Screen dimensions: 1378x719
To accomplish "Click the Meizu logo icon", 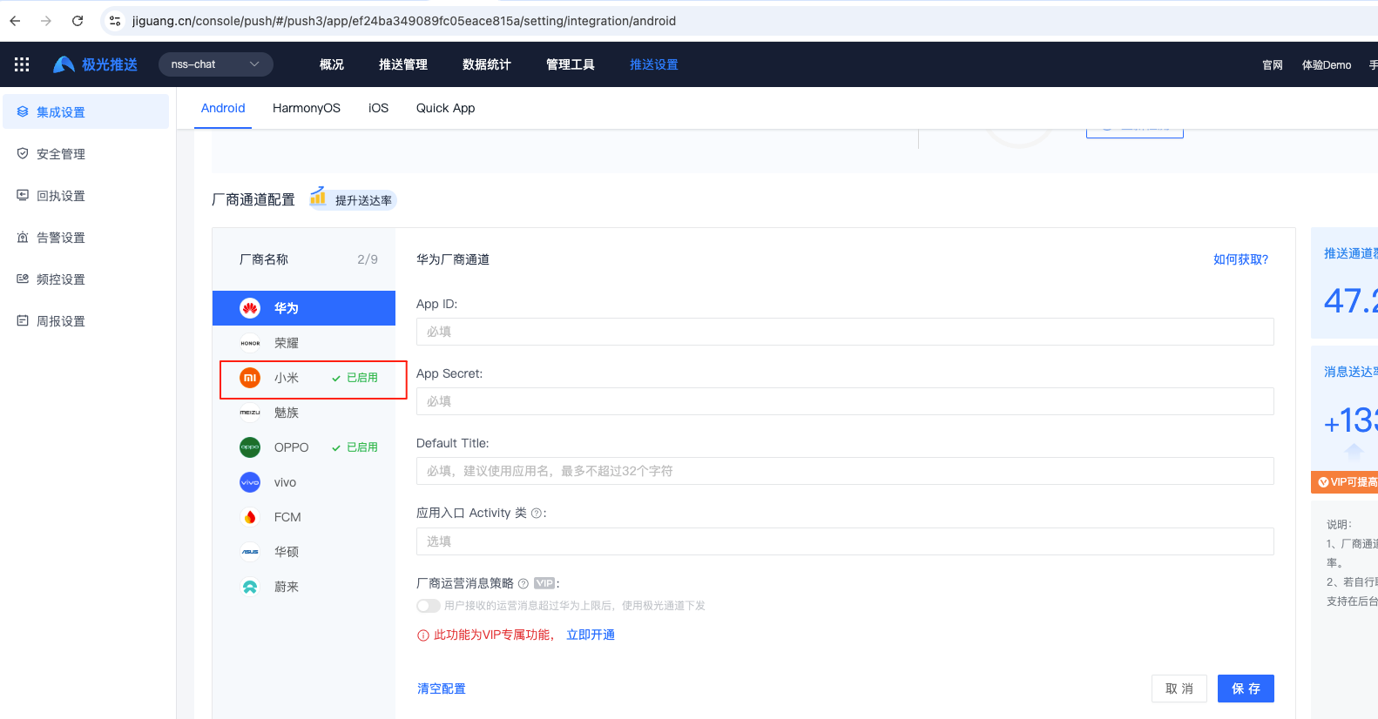I will 250,413.
